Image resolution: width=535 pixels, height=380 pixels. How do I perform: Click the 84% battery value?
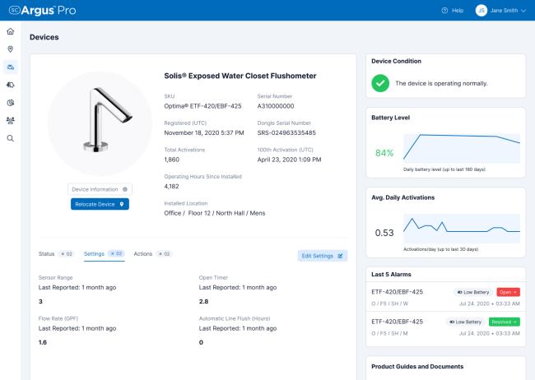384,153
